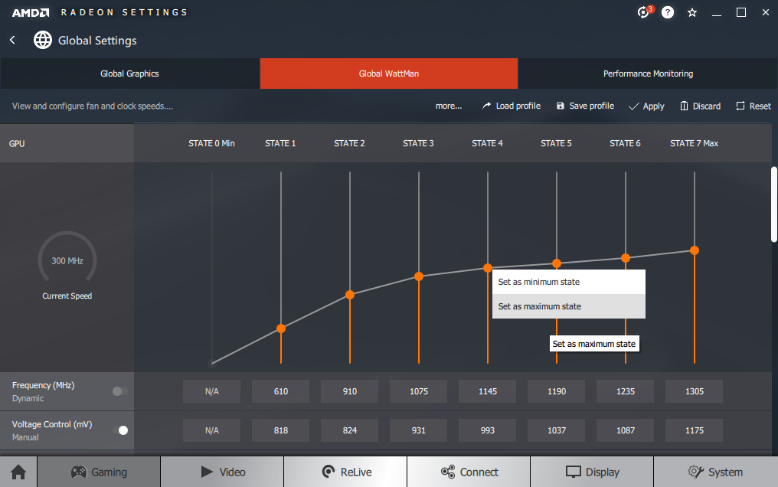The height and width of the screenshot is (487, 778).
Task: Click Load profile
Action: (512, 106)
